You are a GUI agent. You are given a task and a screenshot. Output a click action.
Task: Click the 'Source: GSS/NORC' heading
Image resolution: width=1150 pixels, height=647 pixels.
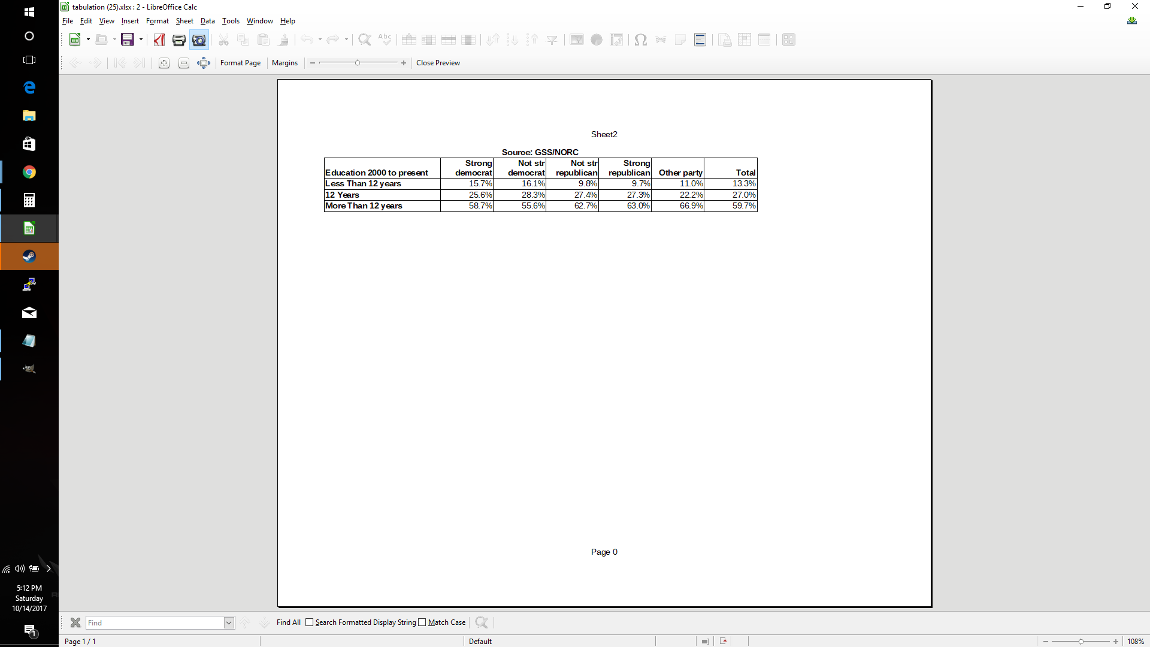pyautogui.click(x=540, y=152)
